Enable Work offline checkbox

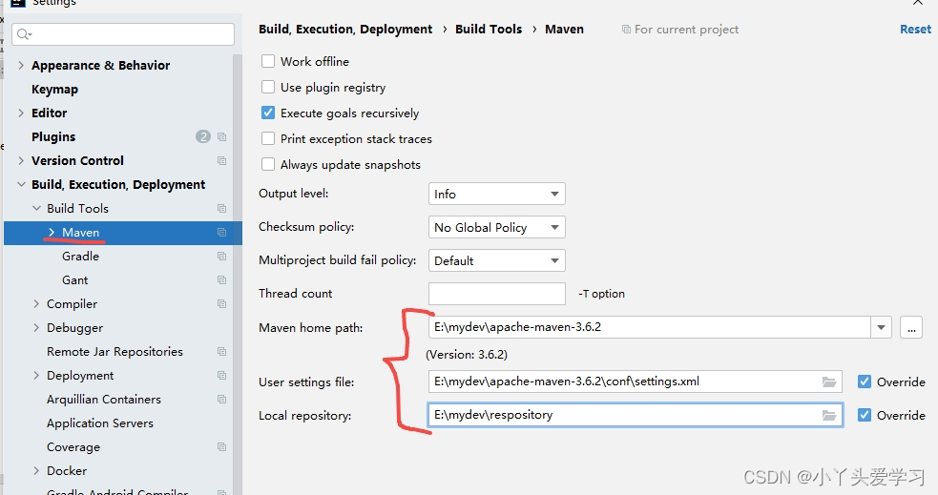pos(268,62)
